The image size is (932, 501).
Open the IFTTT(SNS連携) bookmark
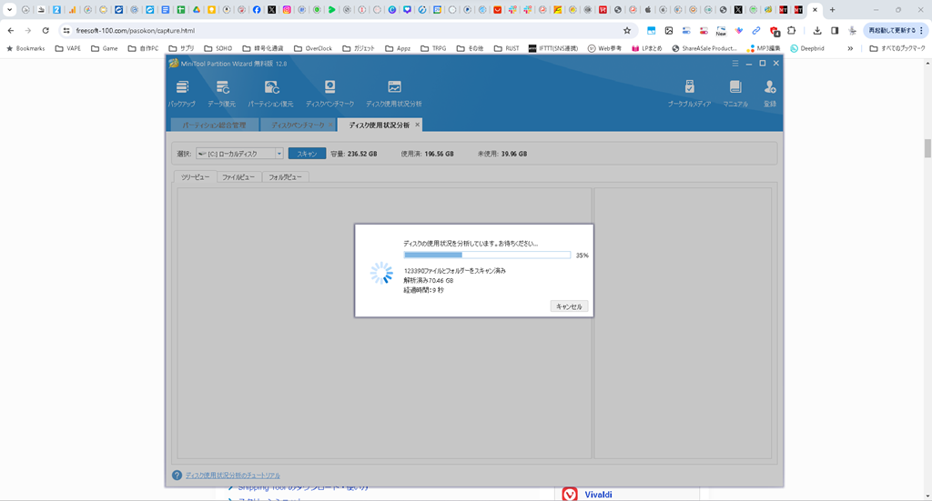pos(552,49)
